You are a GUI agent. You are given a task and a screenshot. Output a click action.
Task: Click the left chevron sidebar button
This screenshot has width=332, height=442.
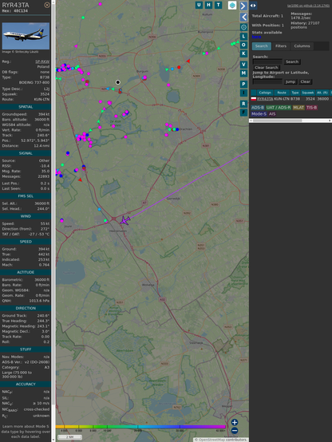pyautogui.click(x=243, y=17)
